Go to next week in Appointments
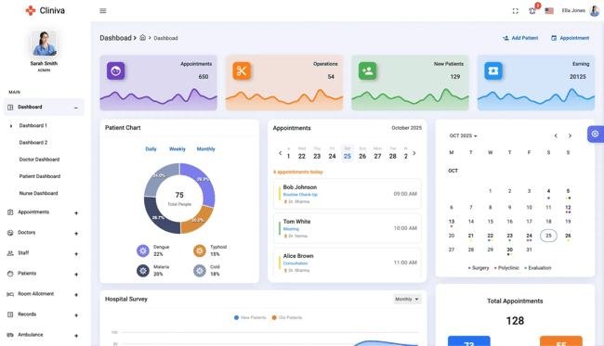 414,153
